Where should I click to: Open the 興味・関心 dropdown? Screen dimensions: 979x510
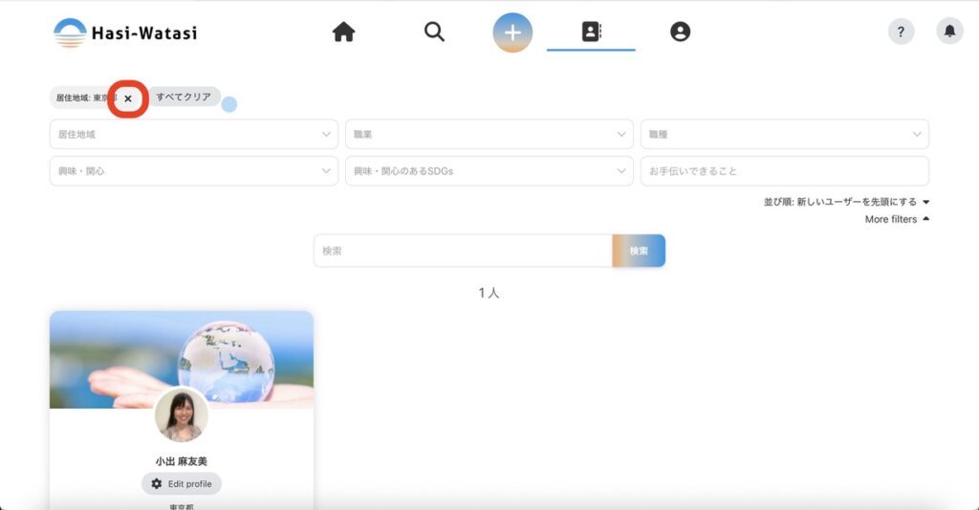pyautogui.click(x=193, y=171)
